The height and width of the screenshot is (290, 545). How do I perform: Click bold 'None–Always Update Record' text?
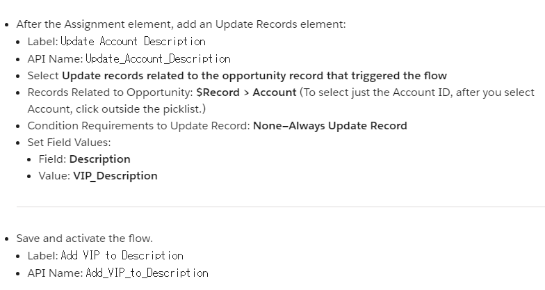tap(330, 126)
